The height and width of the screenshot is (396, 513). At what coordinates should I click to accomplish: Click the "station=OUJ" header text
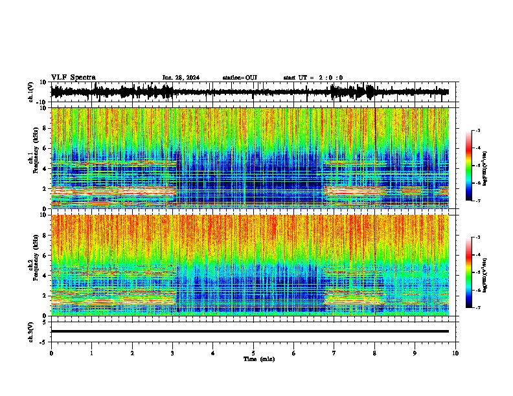click(x=240, y=78)
